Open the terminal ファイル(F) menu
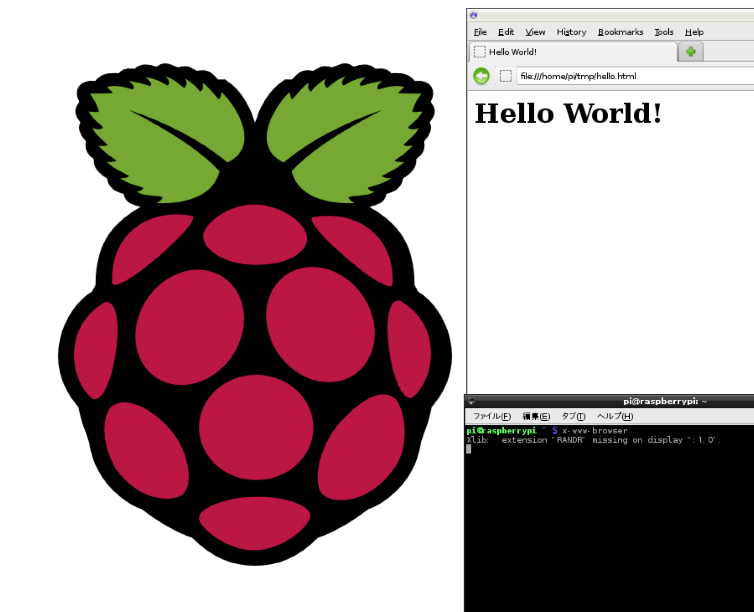 pos(492,416)
